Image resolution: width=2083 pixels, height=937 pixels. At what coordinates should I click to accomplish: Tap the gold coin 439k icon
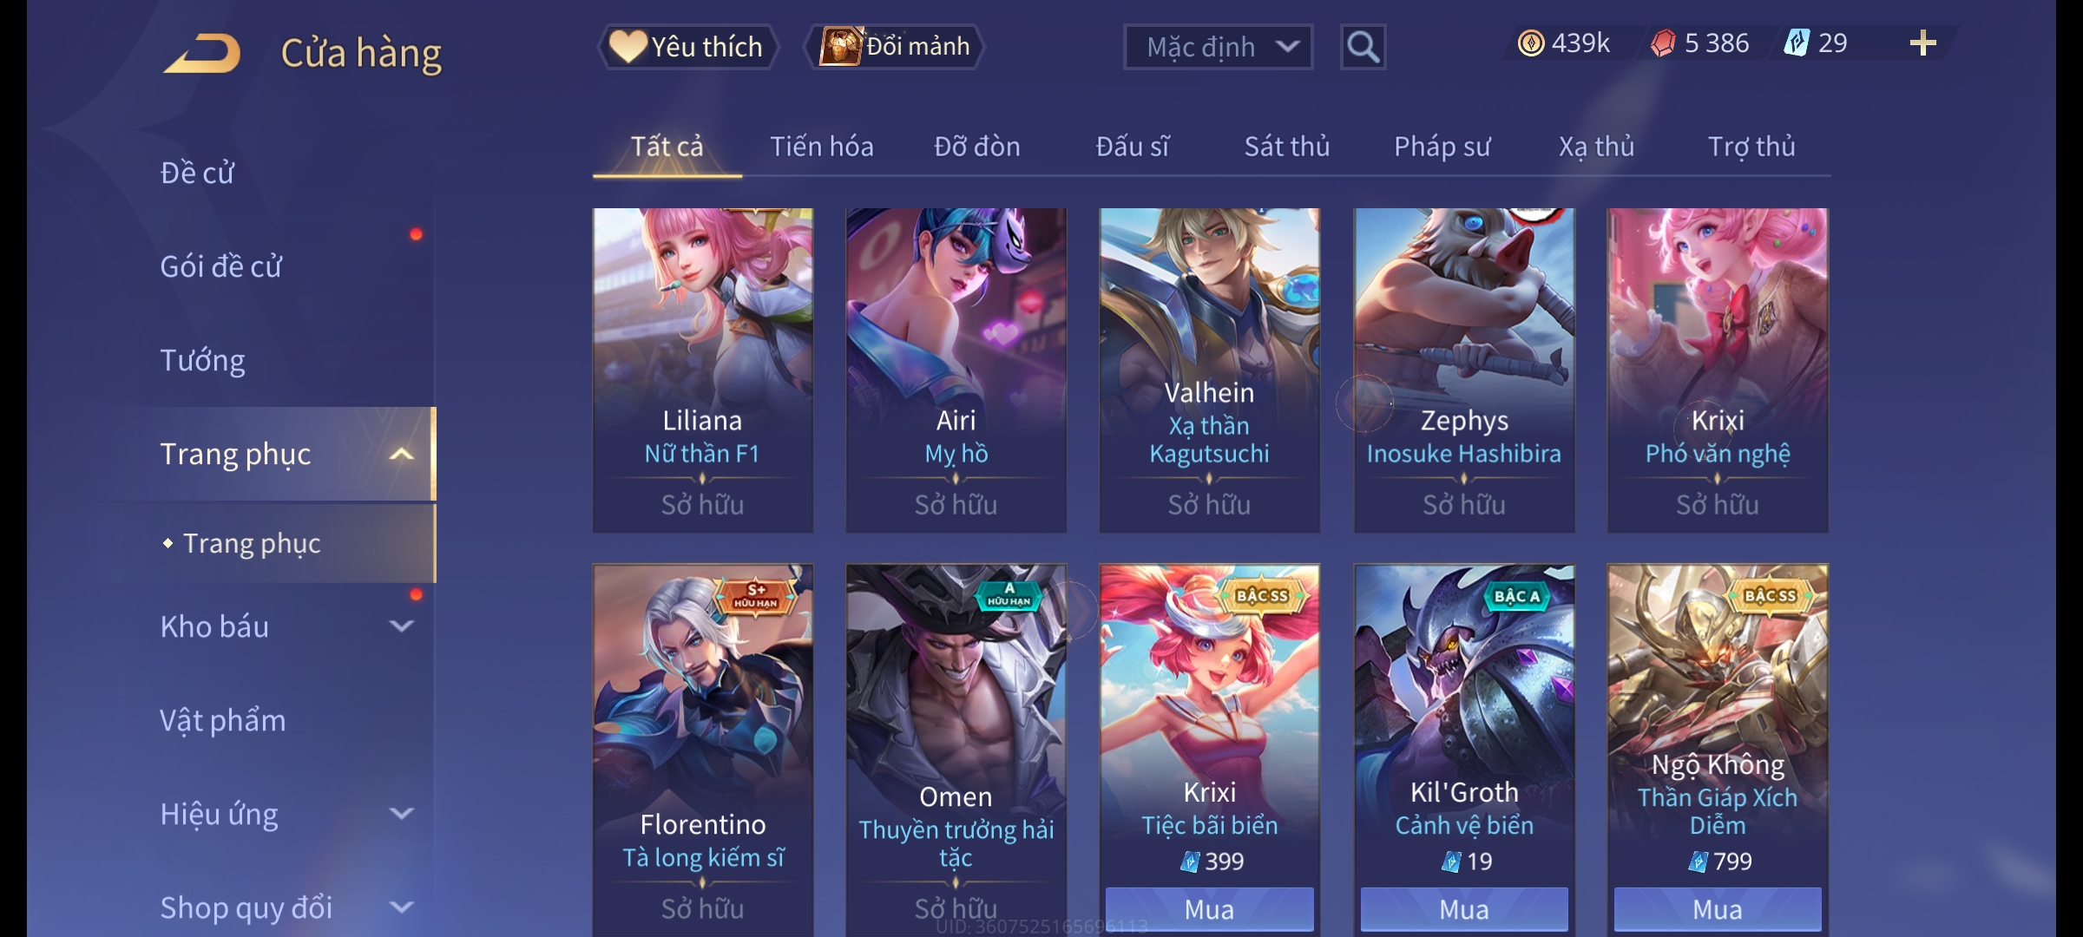[1531, 43]
